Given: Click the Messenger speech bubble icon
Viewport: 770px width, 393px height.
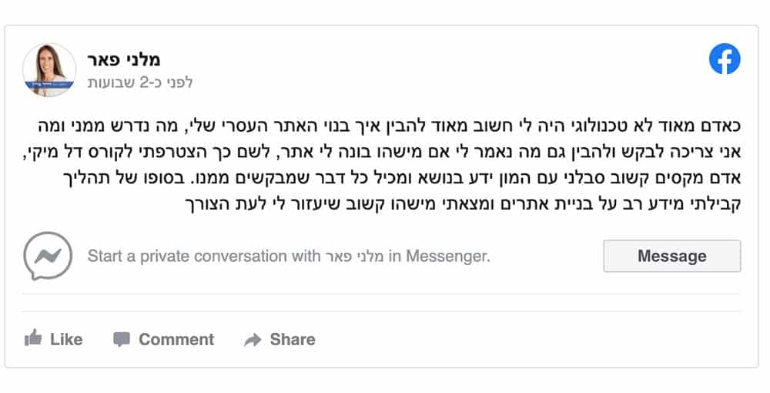Looking at the screenshot, I should pos(48,256).
